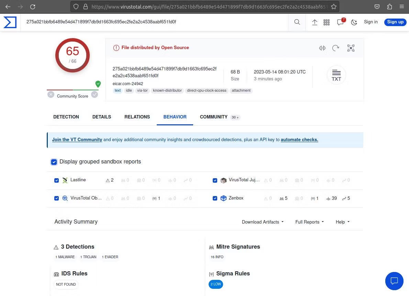
Task: Click the reanalyze file refresh icon
Action: [x=336, y=48]
